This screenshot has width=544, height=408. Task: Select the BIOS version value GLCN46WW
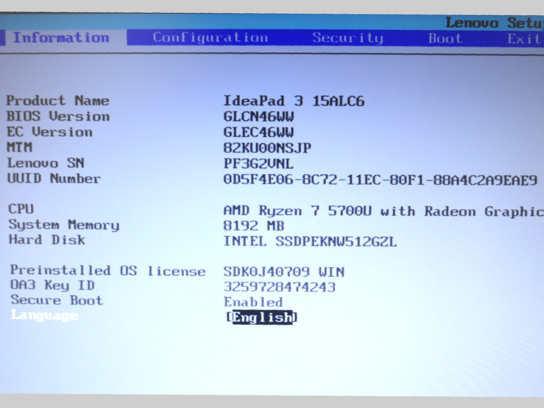(x=258, y=116)
